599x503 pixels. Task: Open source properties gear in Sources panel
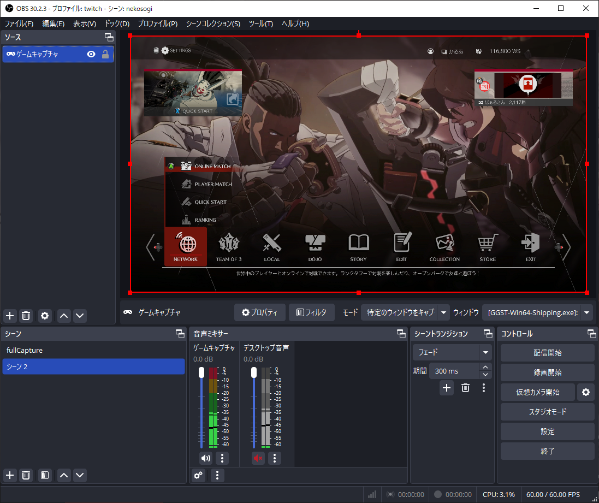pos(45,316)
